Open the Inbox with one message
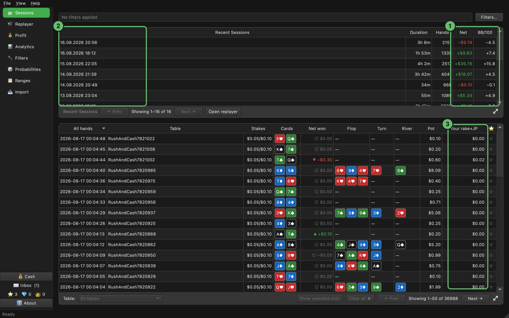The width and height of the screenshot is (509, 318). coord(26,285)
